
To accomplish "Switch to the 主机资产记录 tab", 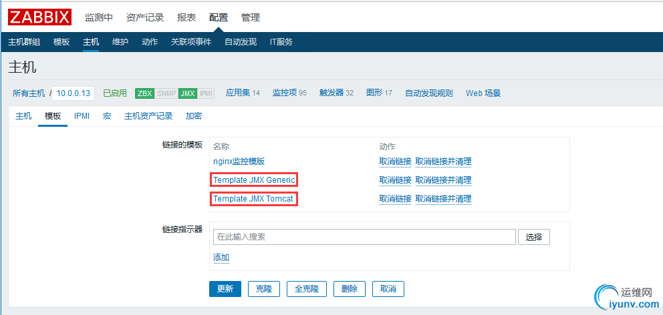I will point(148,116).
